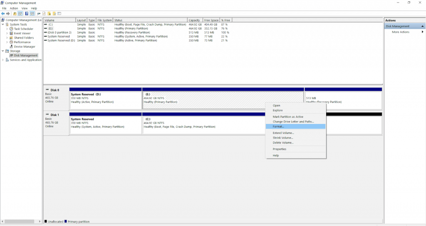Collapse the Storage tree node
Image resolution: width=426 pixels, height=226 pixels.
[x=3, y=51]
